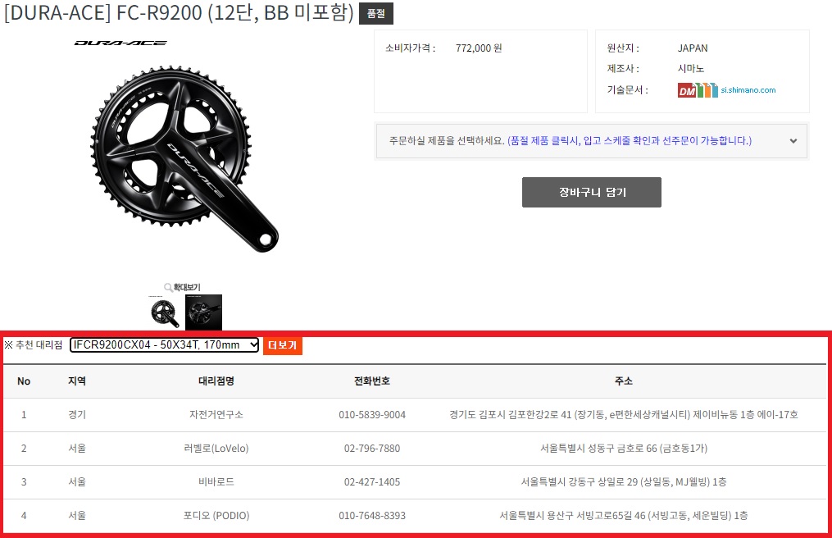Click the DURA-ACE brand logo
The width and height of the screenshot is (832, 538).
click(120, 43)
